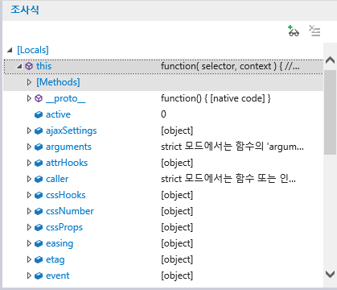Click the [object] value of easing
Screen dimensions: 337x290
[x=177, y=243]
